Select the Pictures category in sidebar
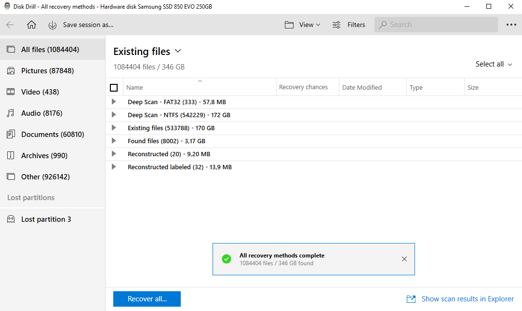Image resolution: width=522 pixels, height=311 pixels. pyautogui.click(x=47, y=71)
